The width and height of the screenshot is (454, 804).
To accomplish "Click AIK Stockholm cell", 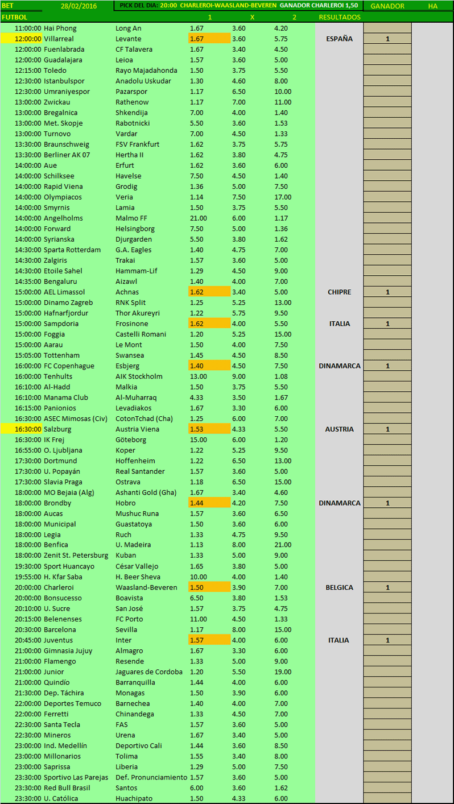I will click(139, 376).
